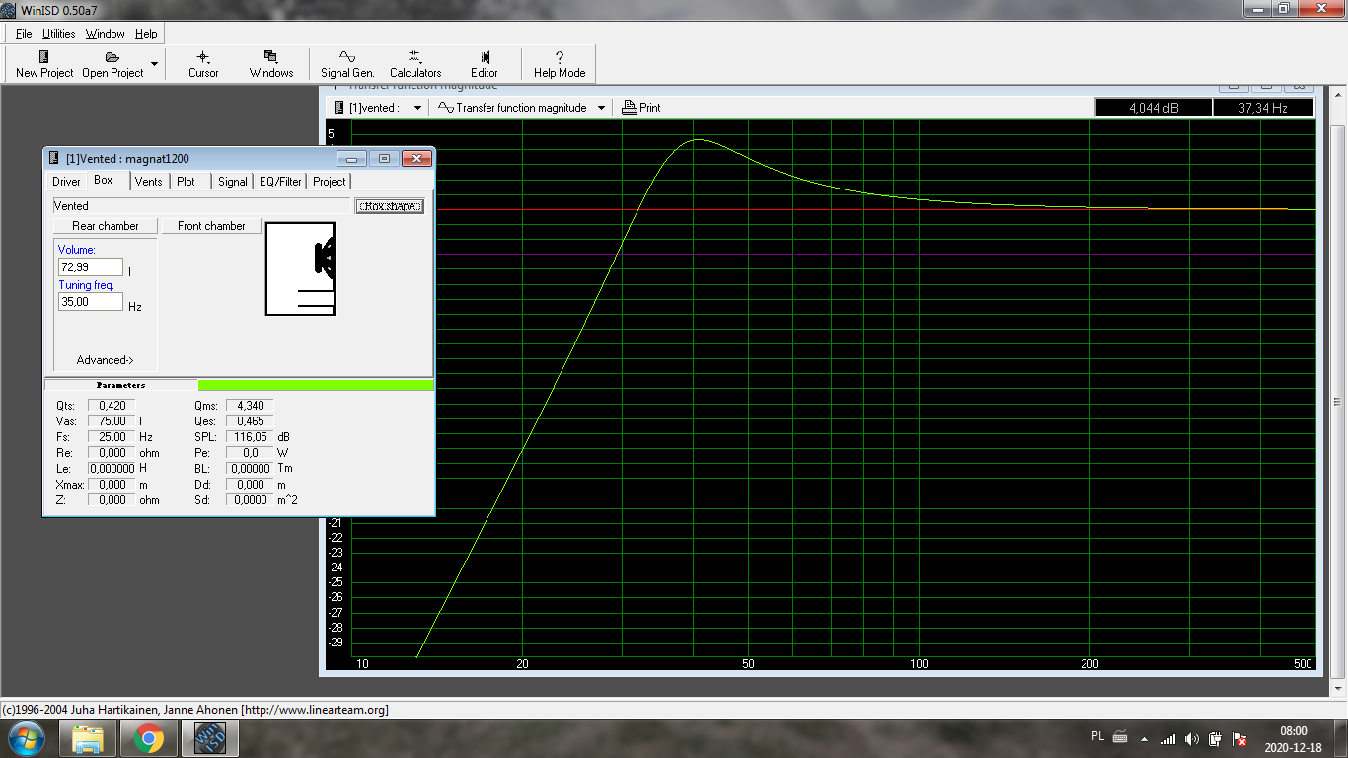1348x758 pixels.
Task: Open the Help menu
Action: pos(146,34)
